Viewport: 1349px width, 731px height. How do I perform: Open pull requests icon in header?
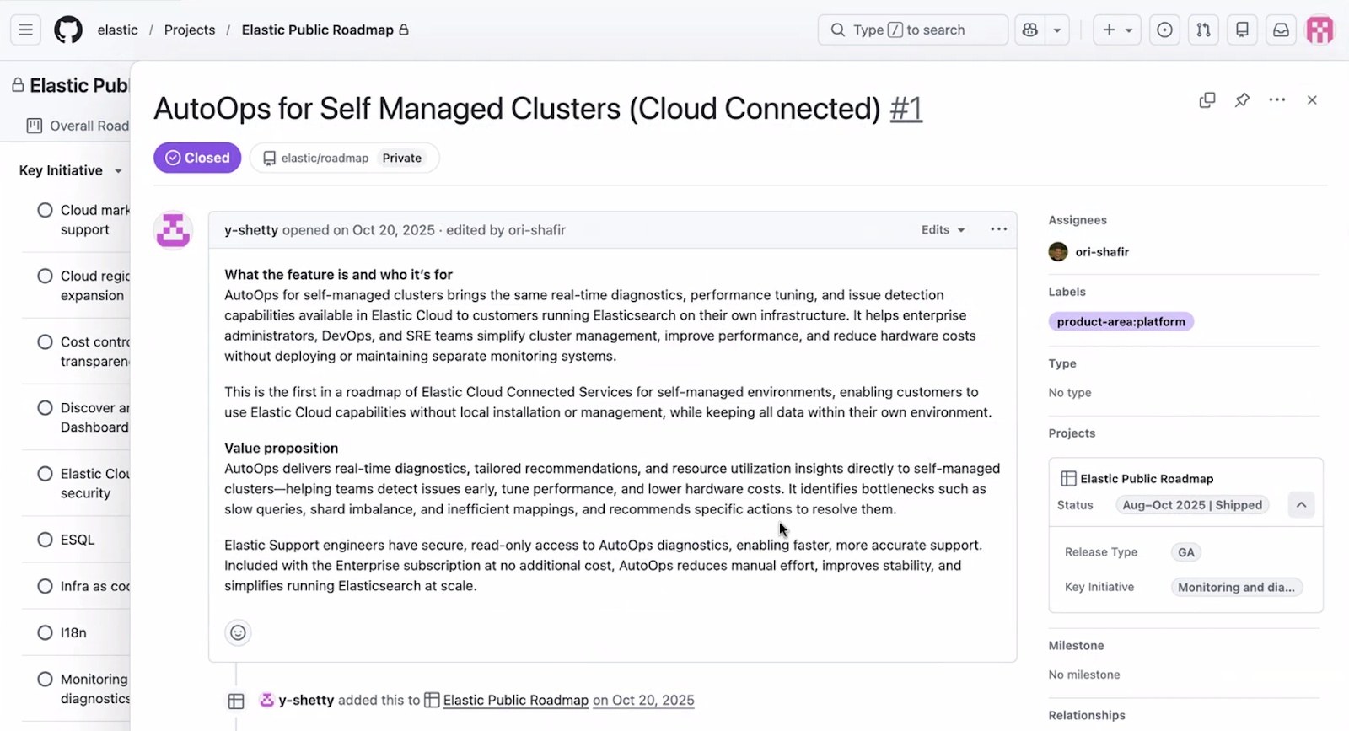[x=1203, y=30]
